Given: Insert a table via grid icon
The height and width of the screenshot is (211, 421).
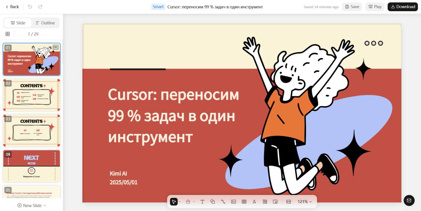Looking at the screenshot, I should pyautogui.click(x=244, y=201).
